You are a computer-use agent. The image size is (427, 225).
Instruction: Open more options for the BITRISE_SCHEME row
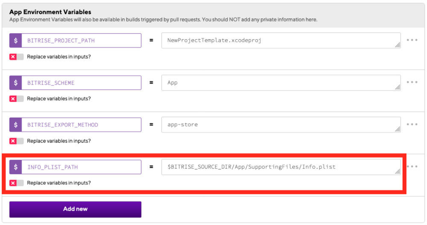point(412,82)
